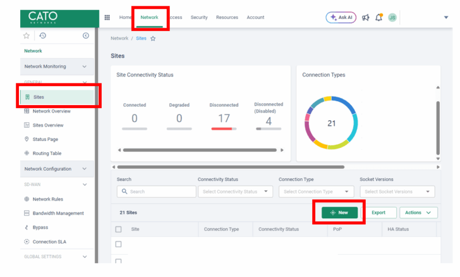Viewport: 460px width, 277px height.
Task: Click the favorites star icon in sidebar
Action: click(x=26, y=36)
